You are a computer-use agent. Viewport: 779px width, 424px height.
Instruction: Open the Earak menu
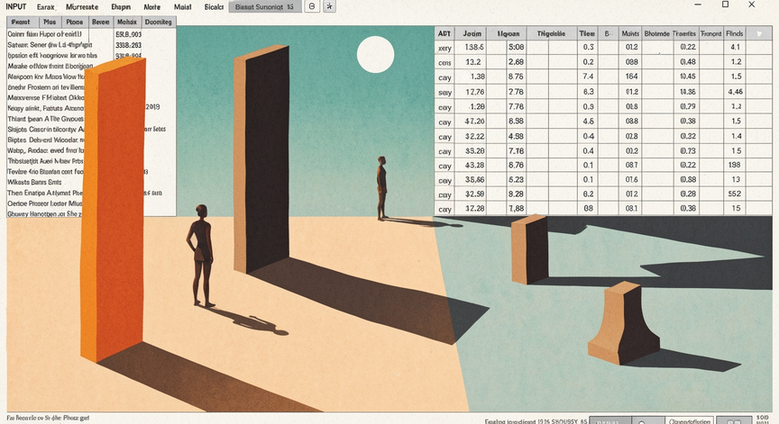(x=46, y=7)
